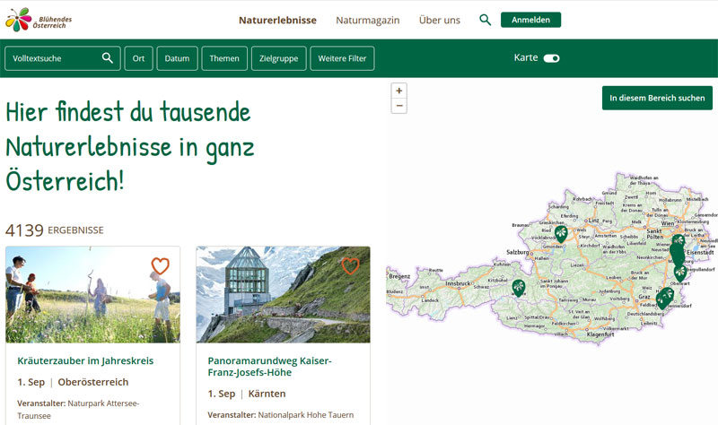718x425 pixels.
Task: Click Innsbruck label on the map
Action: click(459, 283)
